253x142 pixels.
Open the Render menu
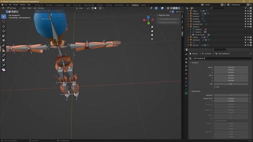pyautogui.click(x=16, y=5)
